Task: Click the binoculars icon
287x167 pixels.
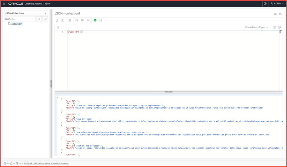Action: click(275, 14)
